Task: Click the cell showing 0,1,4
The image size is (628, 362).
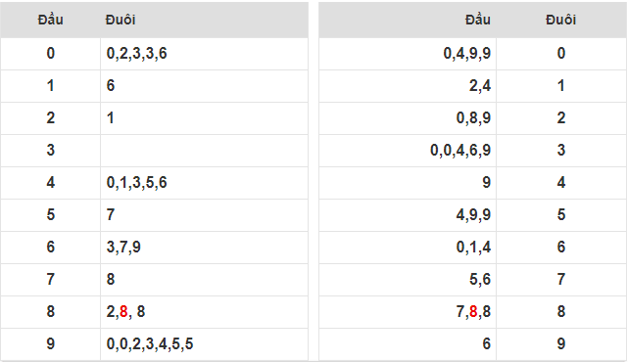Action: pos(408,248)
